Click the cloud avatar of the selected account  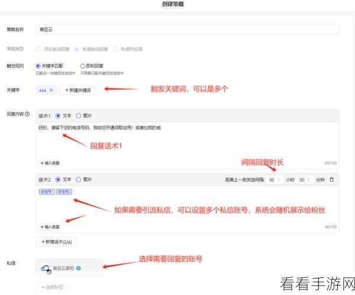[x=46, y=269]
